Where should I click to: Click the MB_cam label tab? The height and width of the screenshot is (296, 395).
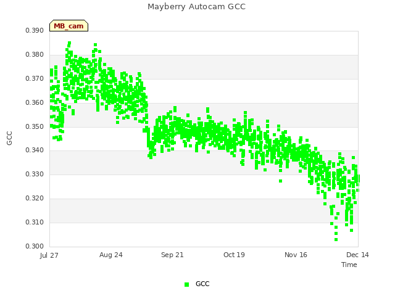pos(69,26)
